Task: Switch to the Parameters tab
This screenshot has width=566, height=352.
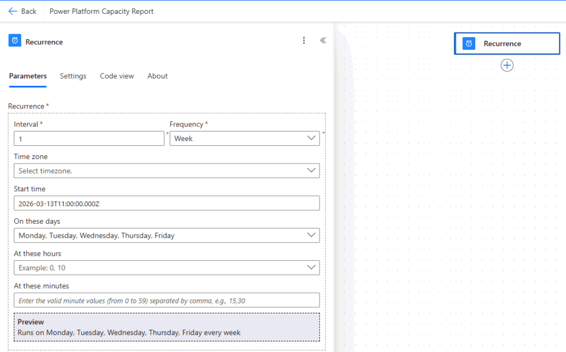Action: 28,76
